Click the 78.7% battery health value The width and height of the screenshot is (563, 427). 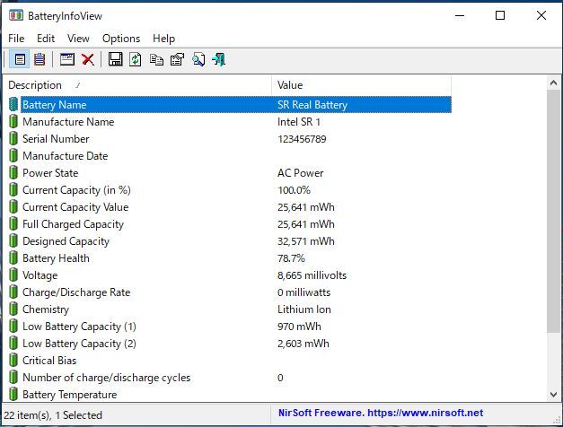(291, 258)
